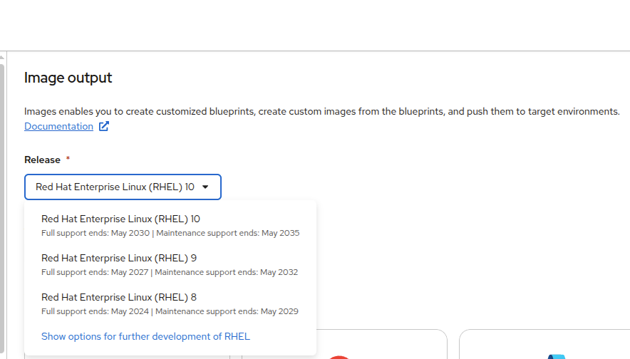This screenshot has height=359, width=630.
Task: Choose Red Hat Enterprise Linux (RHEL) 9 option
Action: click(x=170, y=265)
